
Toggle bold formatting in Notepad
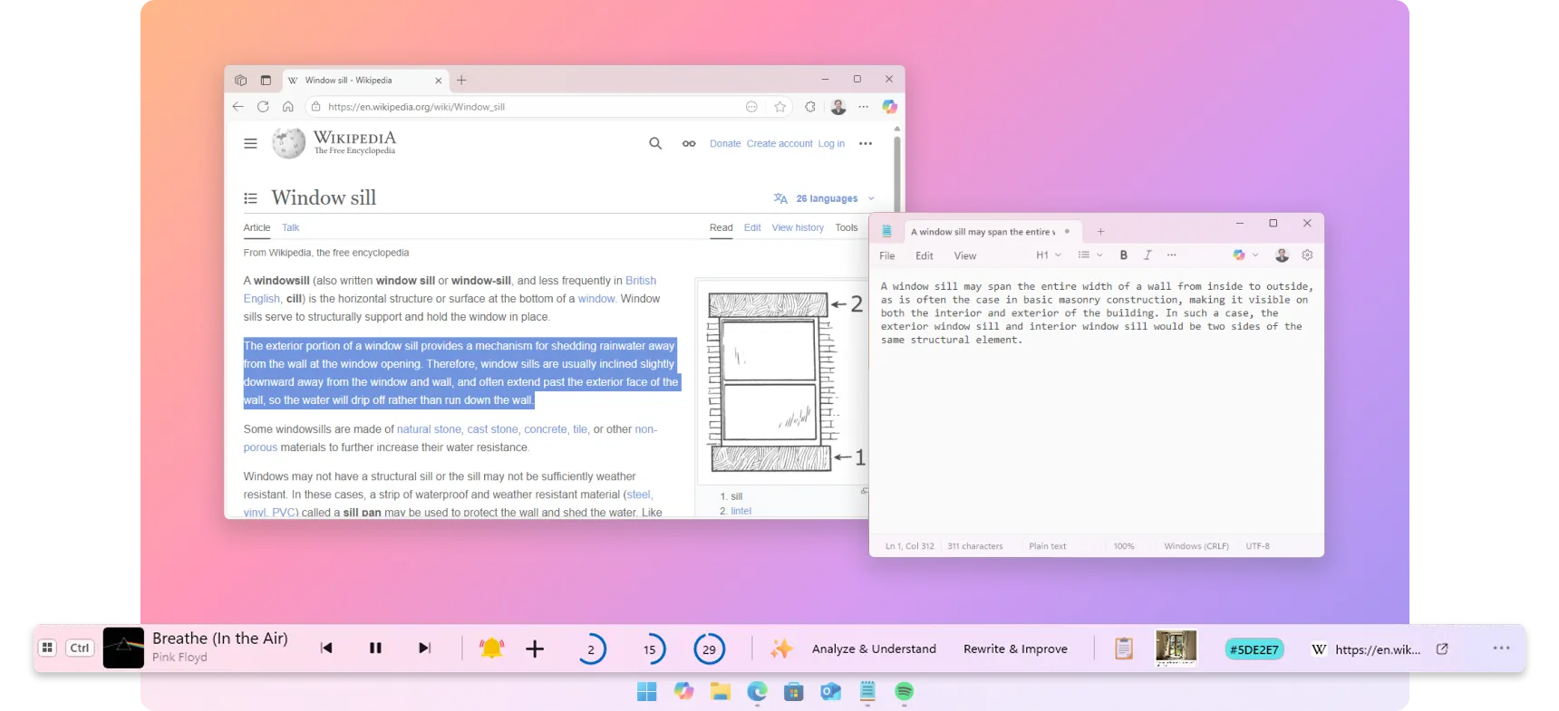(1123, 255)
